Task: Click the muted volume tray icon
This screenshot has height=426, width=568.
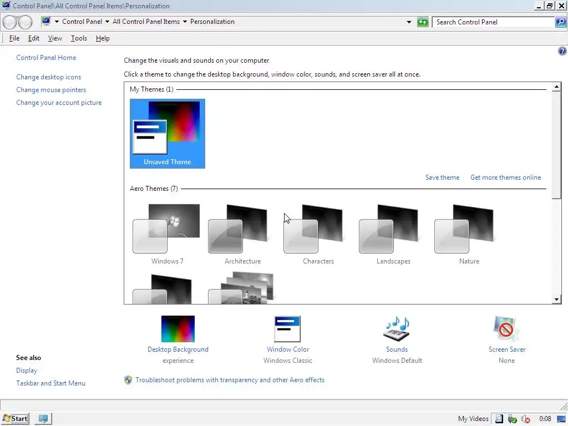Action: (526, 419)
